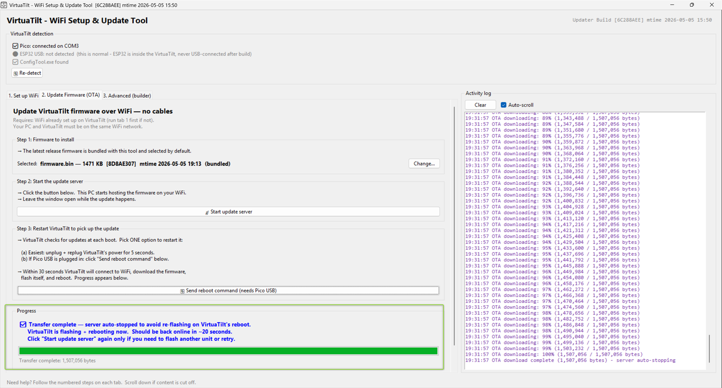This screenshot has height=388, width=722.
Task: Click the VirtuaTilt app icon in title bar
Action: 4,5
